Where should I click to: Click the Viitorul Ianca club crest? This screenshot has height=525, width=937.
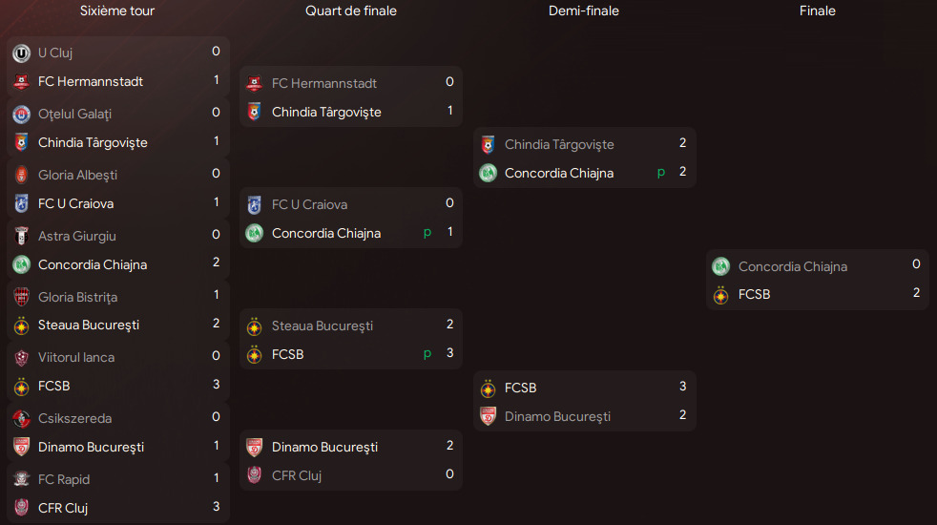[21, 358]
